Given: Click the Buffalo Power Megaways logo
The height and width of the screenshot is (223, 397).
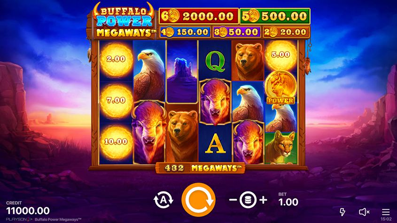Looking at the screenshot, I should (x=124, y=21).
